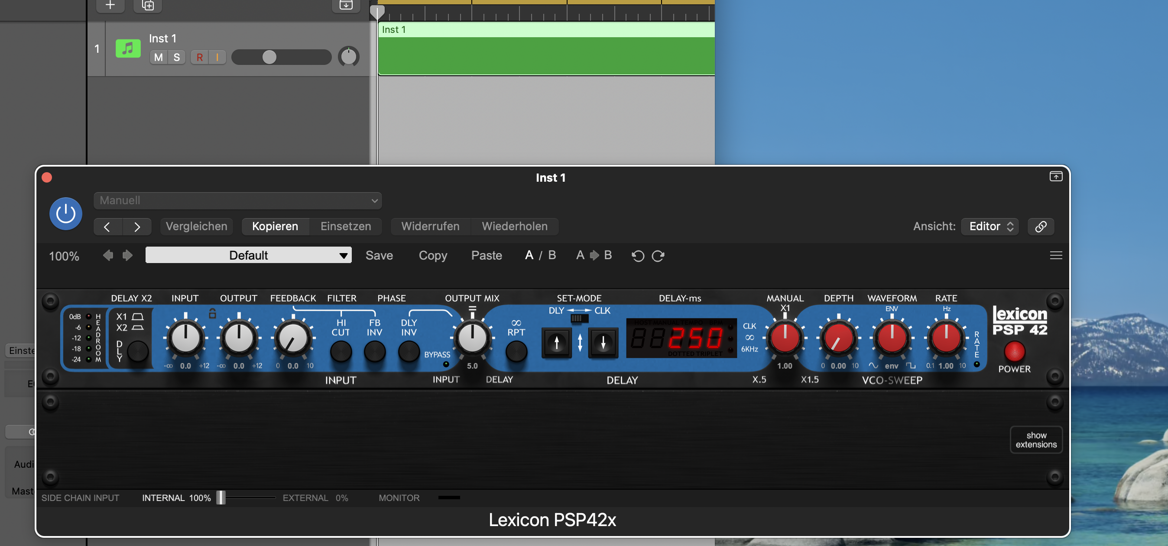Toggle the HI CUT filter button

341,351
